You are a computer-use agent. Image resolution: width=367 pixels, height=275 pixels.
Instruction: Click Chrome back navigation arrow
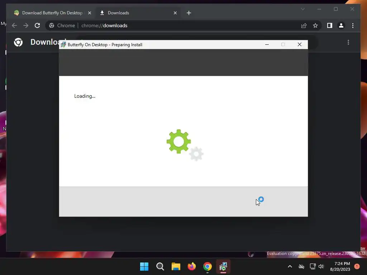pos(14,25)
